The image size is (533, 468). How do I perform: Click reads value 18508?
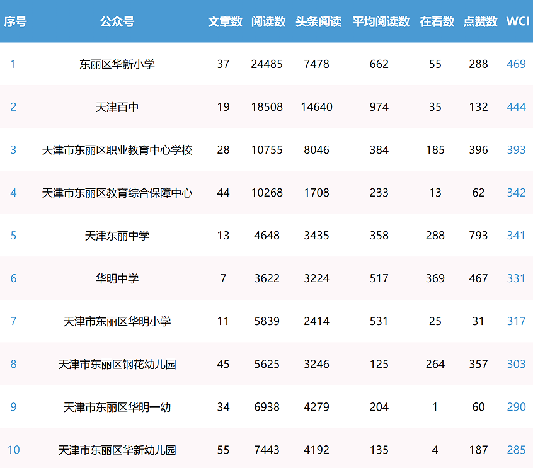pos(267,106)
